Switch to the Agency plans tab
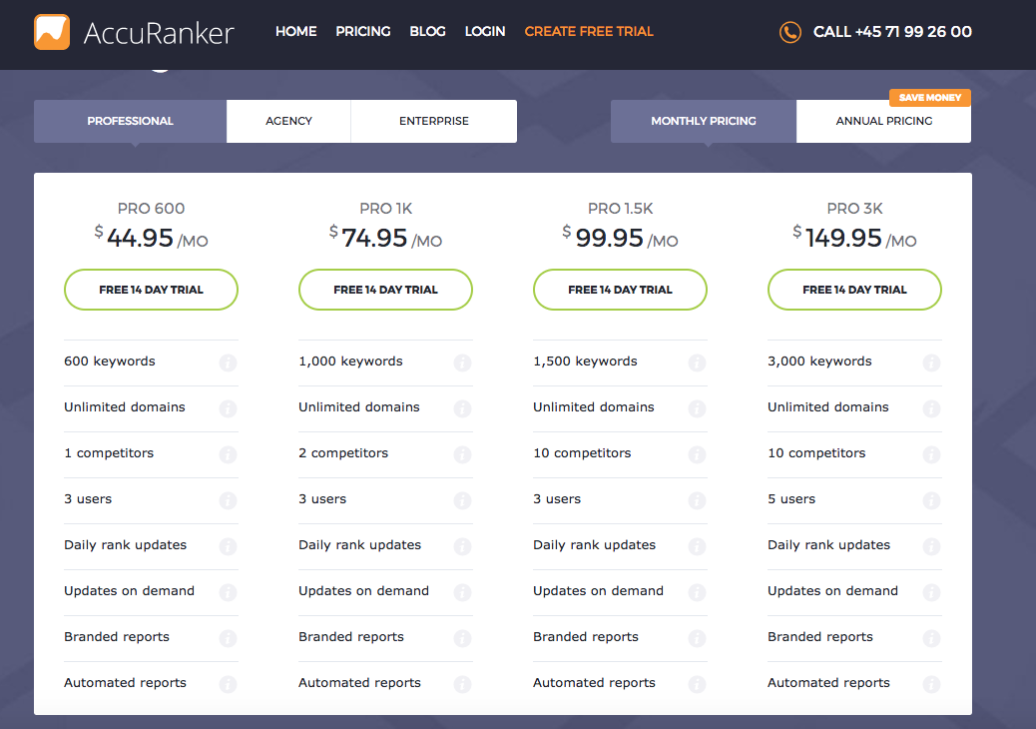The height and width of the screenshot is (729, 1036). 288,121
